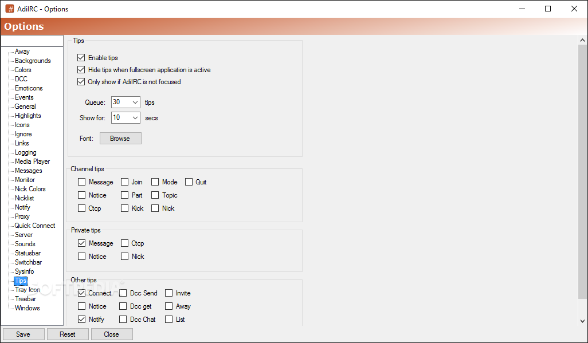The image size is (588, 343).
Task: Open the Queue tips dropdown
Action: 126,102
